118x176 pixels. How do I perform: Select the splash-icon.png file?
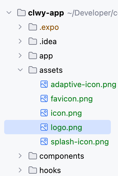pyautogui.click(x=80, y=142)
